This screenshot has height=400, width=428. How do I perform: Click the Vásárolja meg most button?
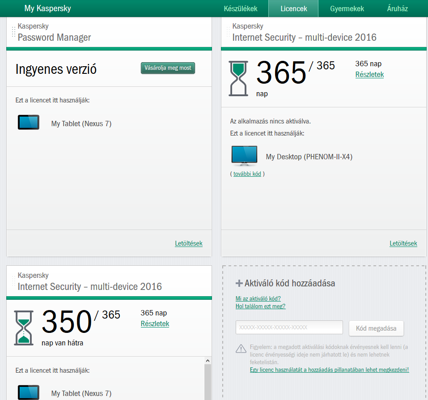click(168, 68)
